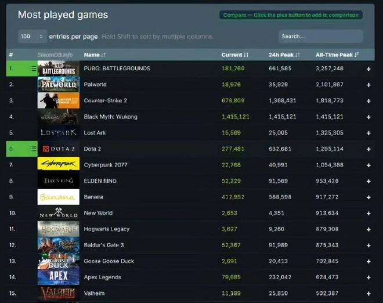Image resolution: width=383 pixels, height=303 pixels.
Task: Click plus icon next to Black Myth: Wukong
Action: coord(368,117)
